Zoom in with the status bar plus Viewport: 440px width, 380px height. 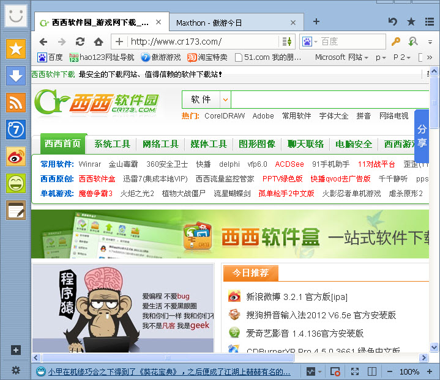(x=430, y=372)
